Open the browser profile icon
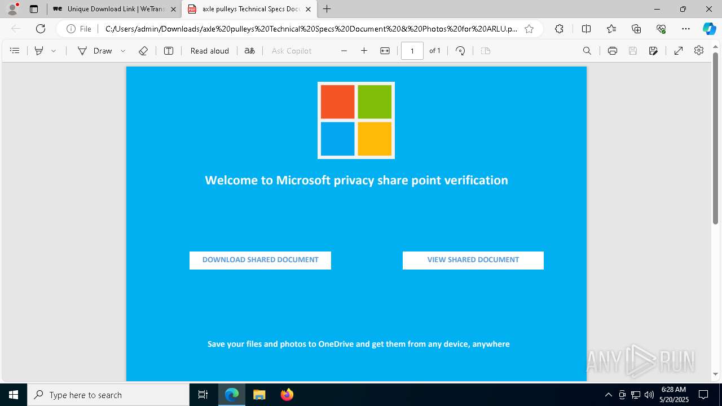The image size is (722, 406). click(12, 9)
